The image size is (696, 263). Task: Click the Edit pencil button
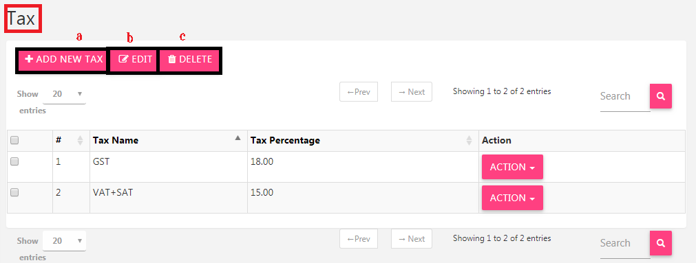135,59
